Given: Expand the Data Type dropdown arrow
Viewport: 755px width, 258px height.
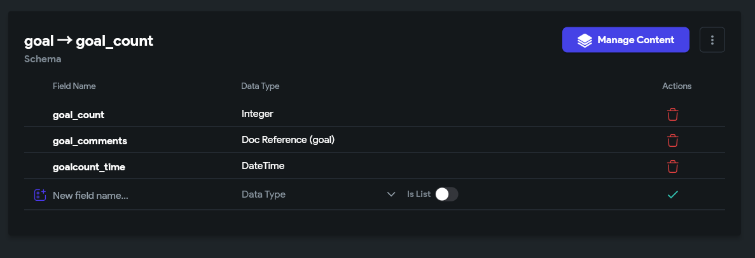Looking at the screenshot, I should click(x=391, y=194).
